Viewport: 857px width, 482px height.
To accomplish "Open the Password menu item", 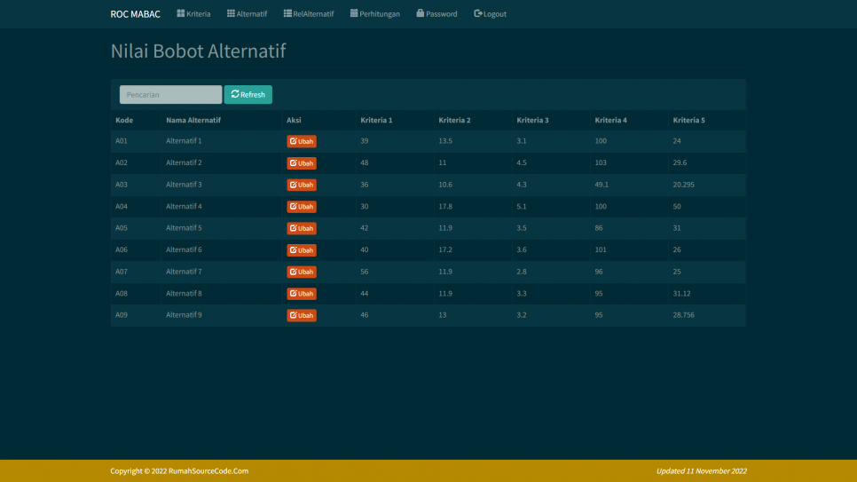I will 436,13.
